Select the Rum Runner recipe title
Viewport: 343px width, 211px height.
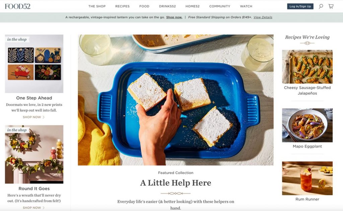(307, 199)
